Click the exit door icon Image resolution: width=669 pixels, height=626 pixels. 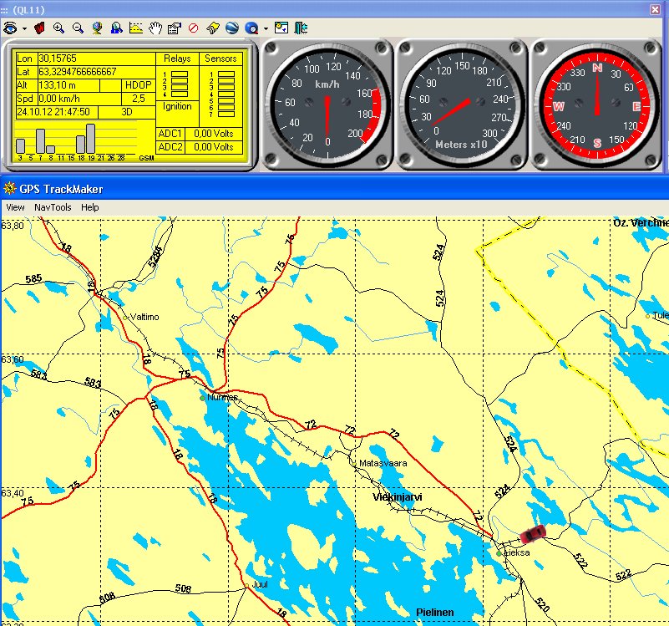coord(301,28)
